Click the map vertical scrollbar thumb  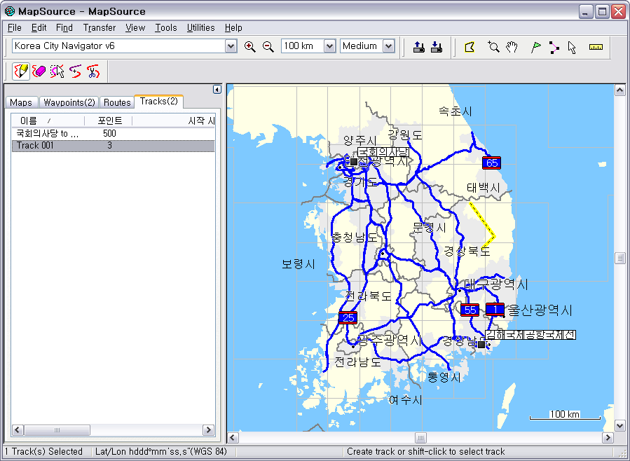click(x=620, y=258)
